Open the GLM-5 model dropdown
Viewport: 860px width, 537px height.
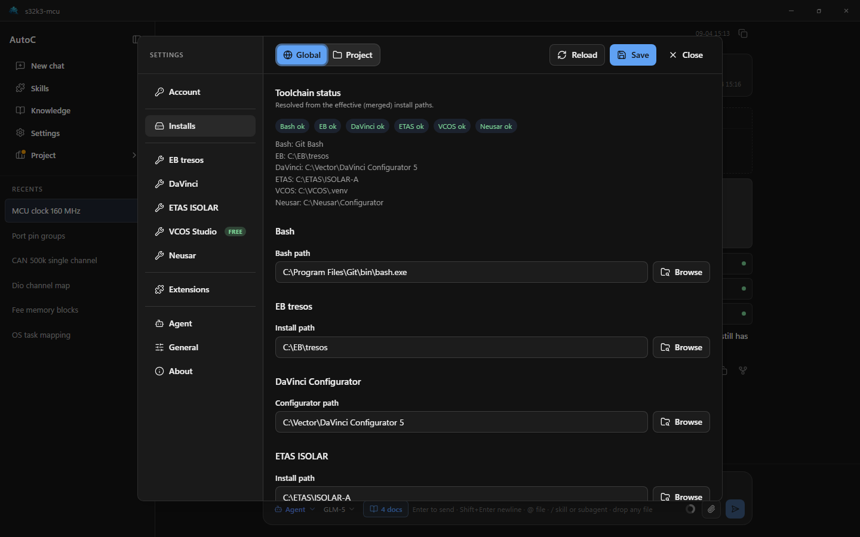pyautogui.click(x=339, y=510)
